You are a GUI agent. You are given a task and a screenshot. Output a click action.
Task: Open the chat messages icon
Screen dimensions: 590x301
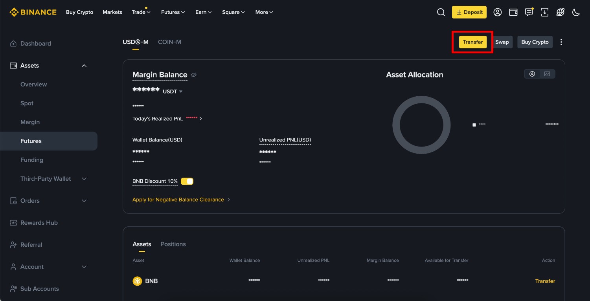point(529,12)
